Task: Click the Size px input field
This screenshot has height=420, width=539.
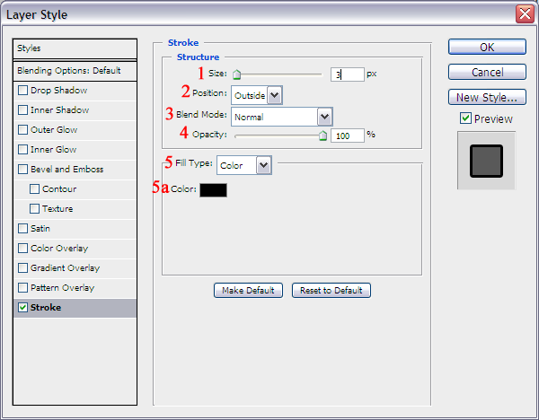Action: (347, 74)
